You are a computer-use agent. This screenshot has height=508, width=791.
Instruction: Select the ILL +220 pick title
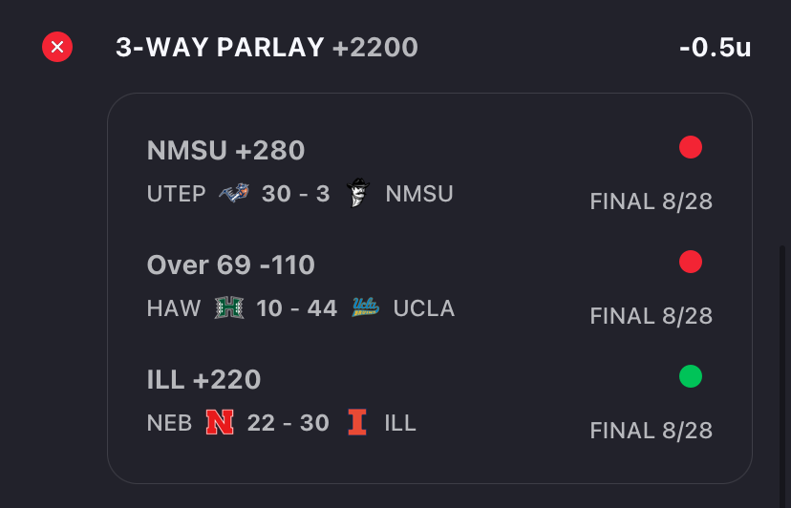coord(203,379)
